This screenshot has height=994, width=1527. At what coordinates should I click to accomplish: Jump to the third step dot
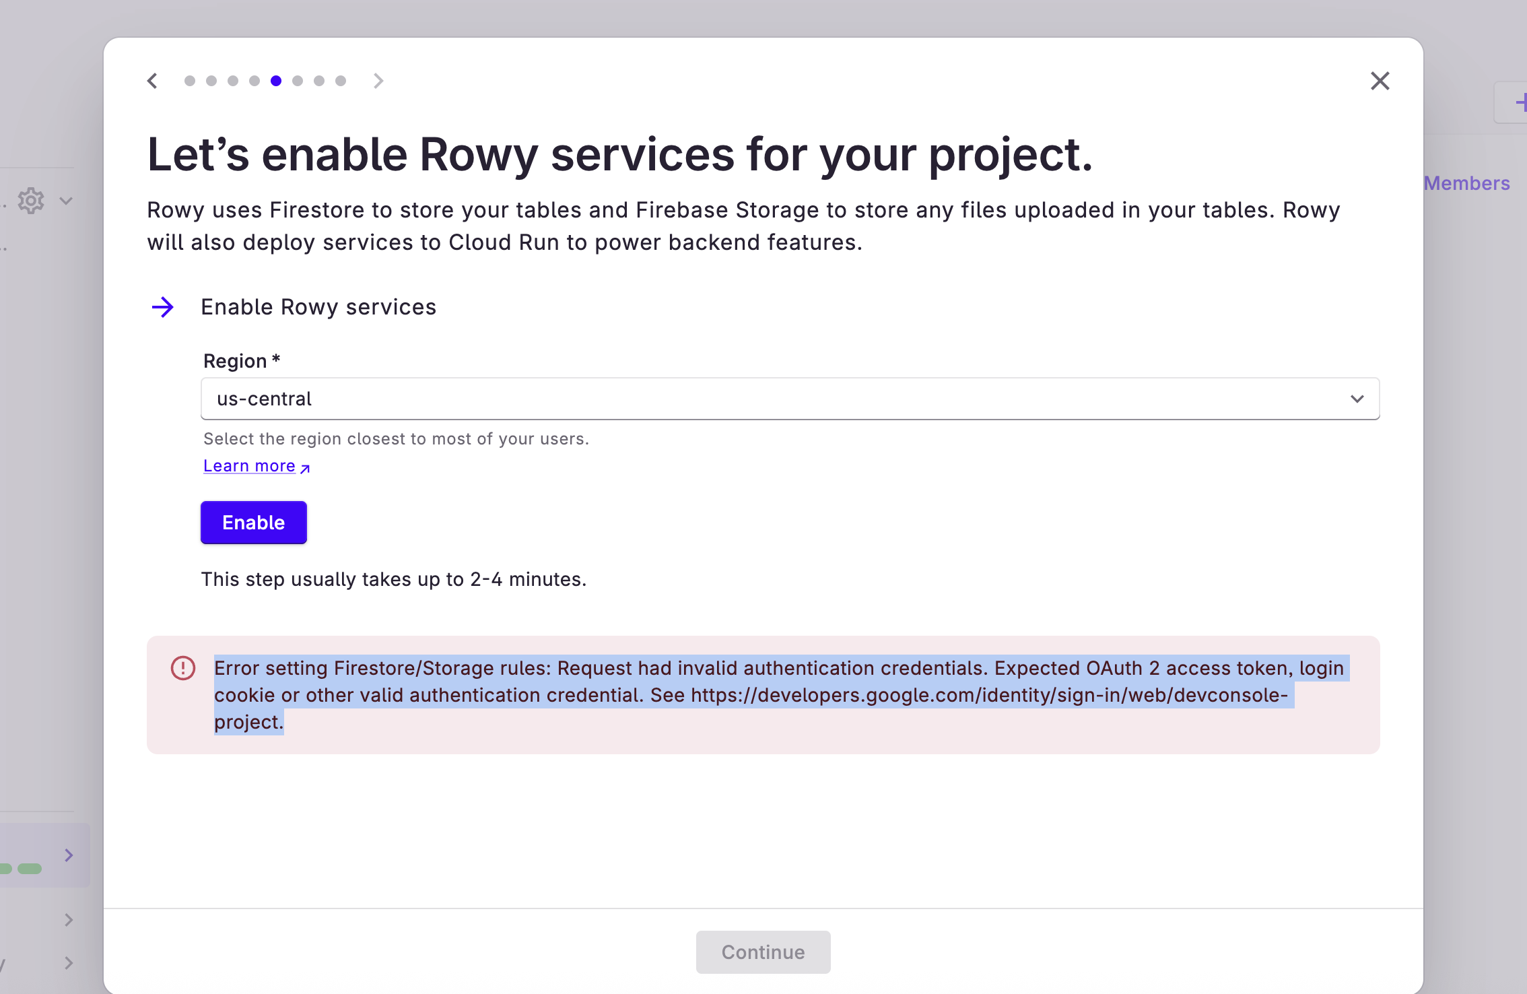[233, 81]
